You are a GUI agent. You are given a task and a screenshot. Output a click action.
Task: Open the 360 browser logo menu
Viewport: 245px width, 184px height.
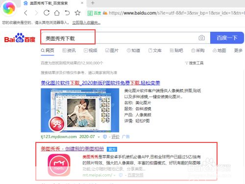[9, 8]
